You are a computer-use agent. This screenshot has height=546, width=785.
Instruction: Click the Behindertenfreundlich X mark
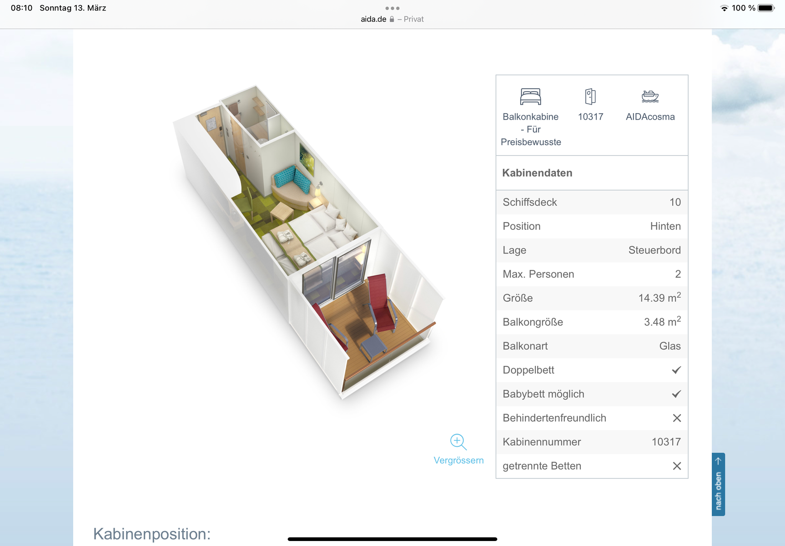677,418
